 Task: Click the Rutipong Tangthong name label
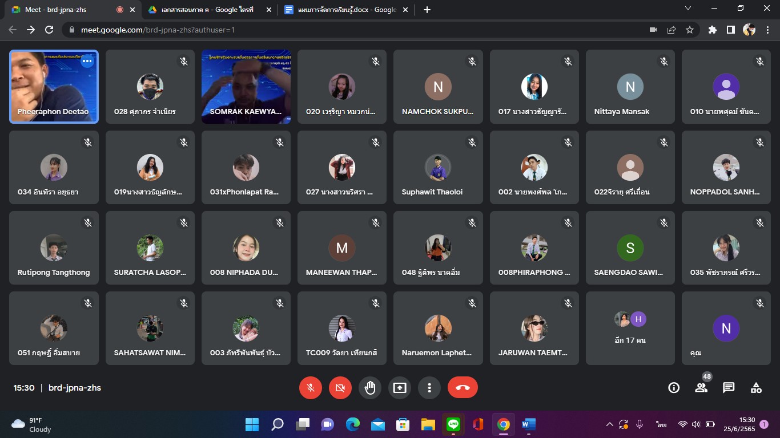[x=54, y=273]
